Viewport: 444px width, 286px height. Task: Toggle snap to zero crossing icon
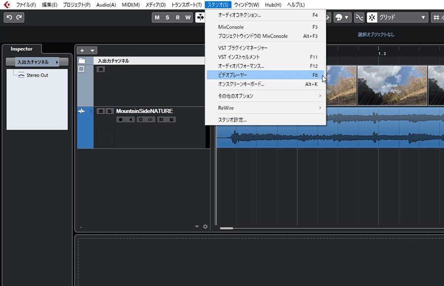pyautogui.click(x=359, y=17)
